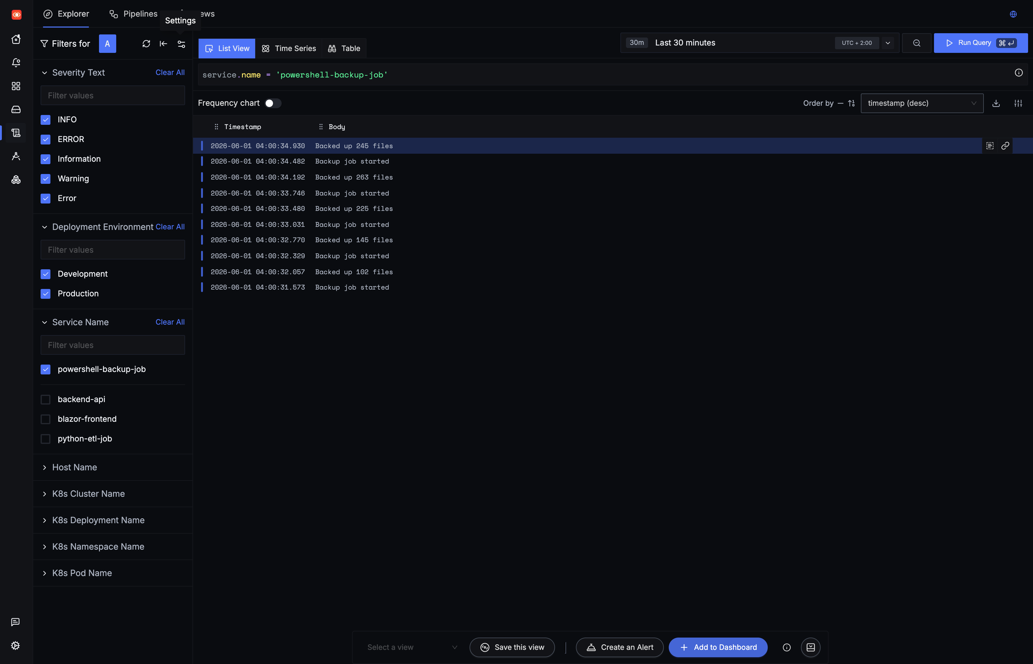Collapse the Service Name section
Screen dimensions: 1033x664
44,322
